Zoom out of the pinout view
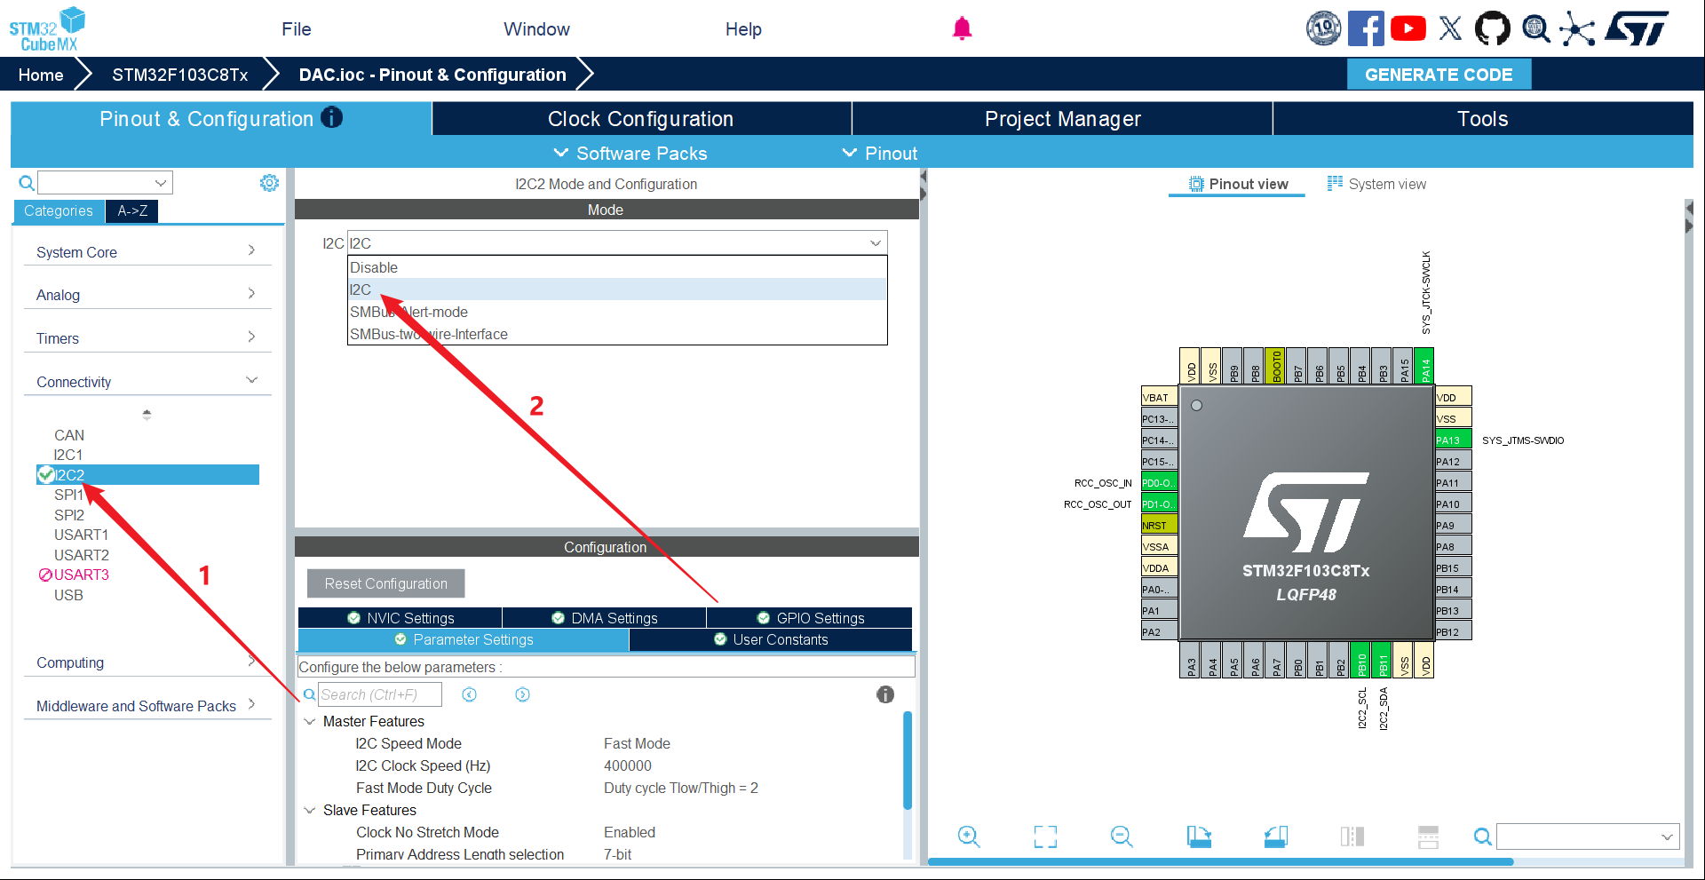 click(1122, 836)
